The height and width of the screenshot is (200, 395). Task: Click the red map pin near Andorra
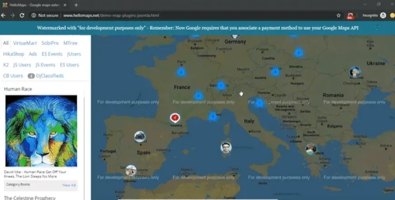pos(175,118)
